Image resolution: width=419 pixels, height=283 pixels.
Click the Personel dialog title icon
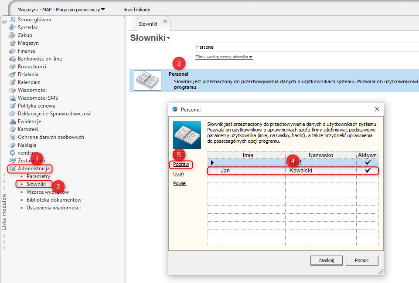[x=175, y=109]
